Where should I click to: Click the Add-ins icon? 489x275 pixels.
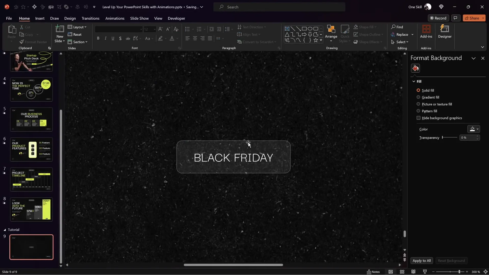click(x=426, y=29)
